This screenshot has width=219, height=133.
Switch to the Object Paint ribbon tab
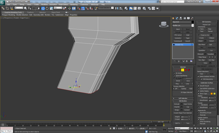[56, 12]
